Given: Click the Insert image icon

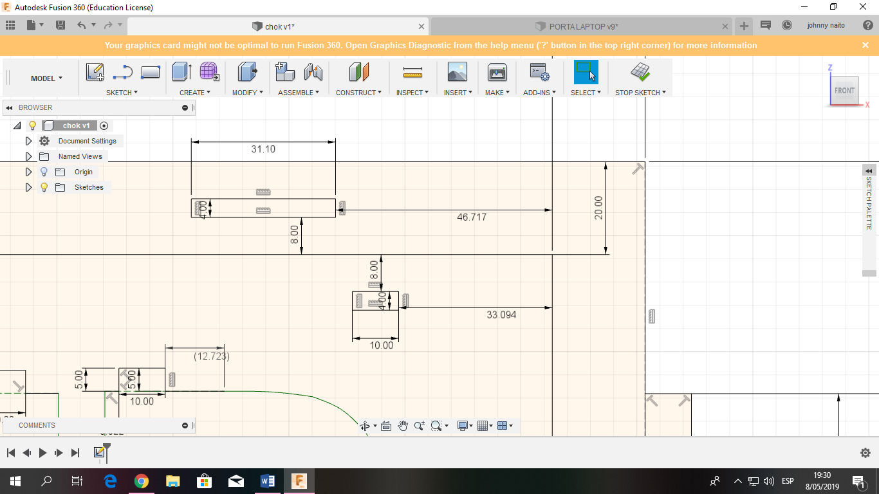Looking at the screenshot, I should pos(458,72).
